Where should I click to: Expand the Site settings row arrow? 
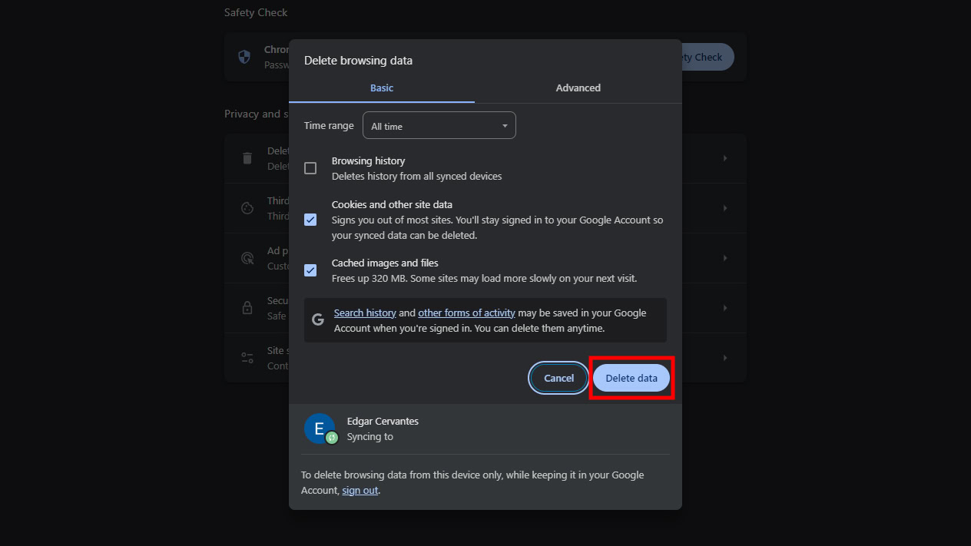pos(724,358)
